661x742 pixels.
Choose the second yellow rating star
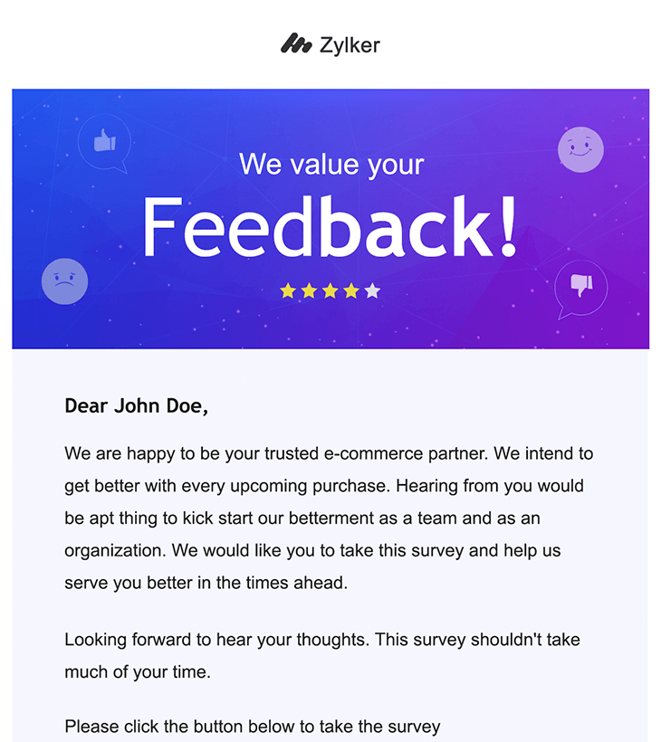click(309, 290)
